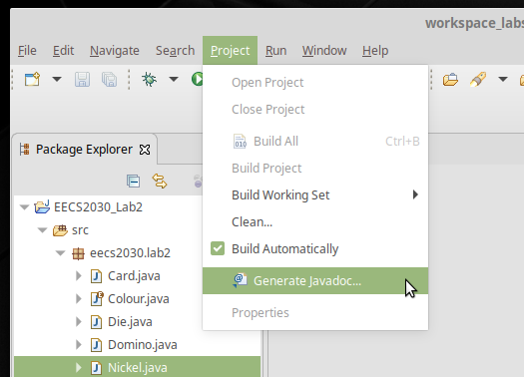Click the Build All icon
Viewport: 524px width, 377px height.
point(240,142)
